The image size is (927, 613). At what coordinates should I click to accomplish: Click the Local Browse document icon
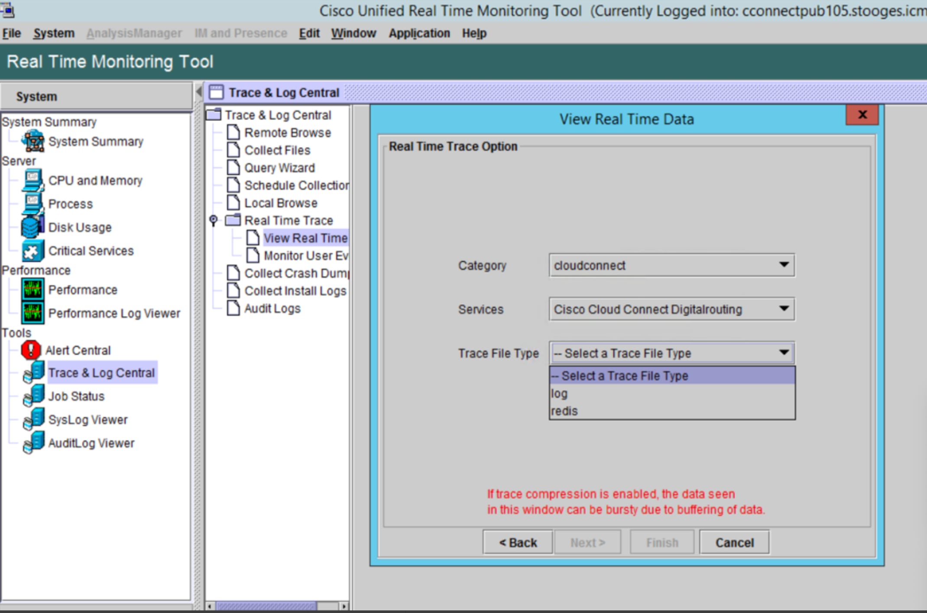tap(233, 202)
